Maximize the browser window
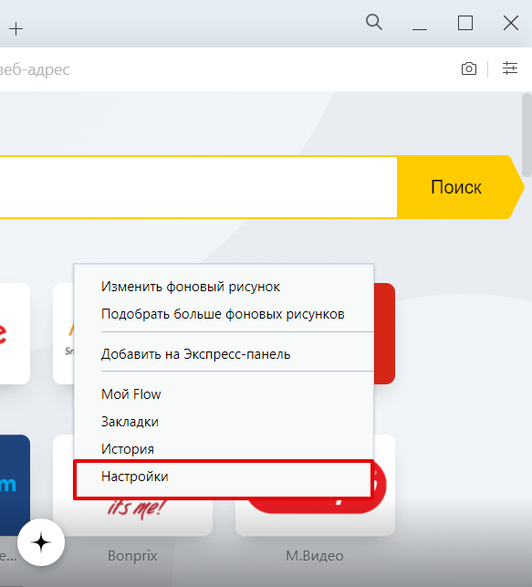 [465, 23]
